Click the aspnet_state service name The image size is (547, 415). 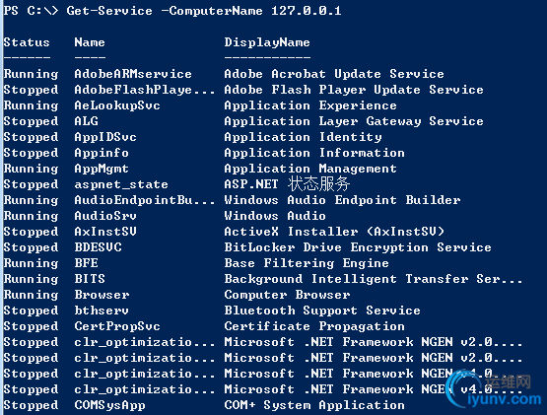coord(121,184)
